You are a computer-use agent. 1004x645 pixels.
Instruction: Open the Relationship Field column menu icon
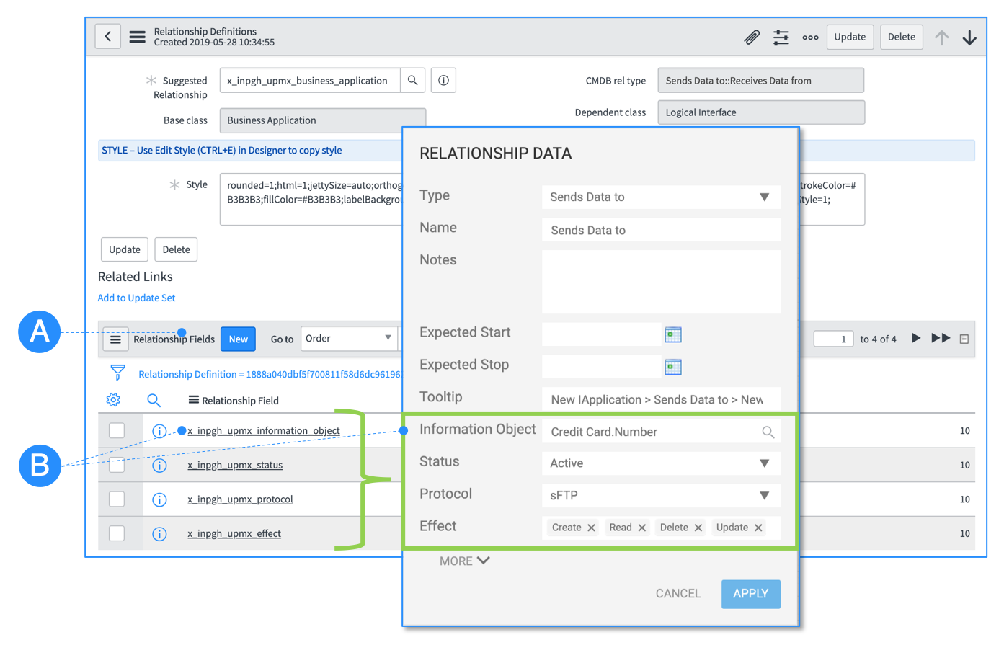193,400
